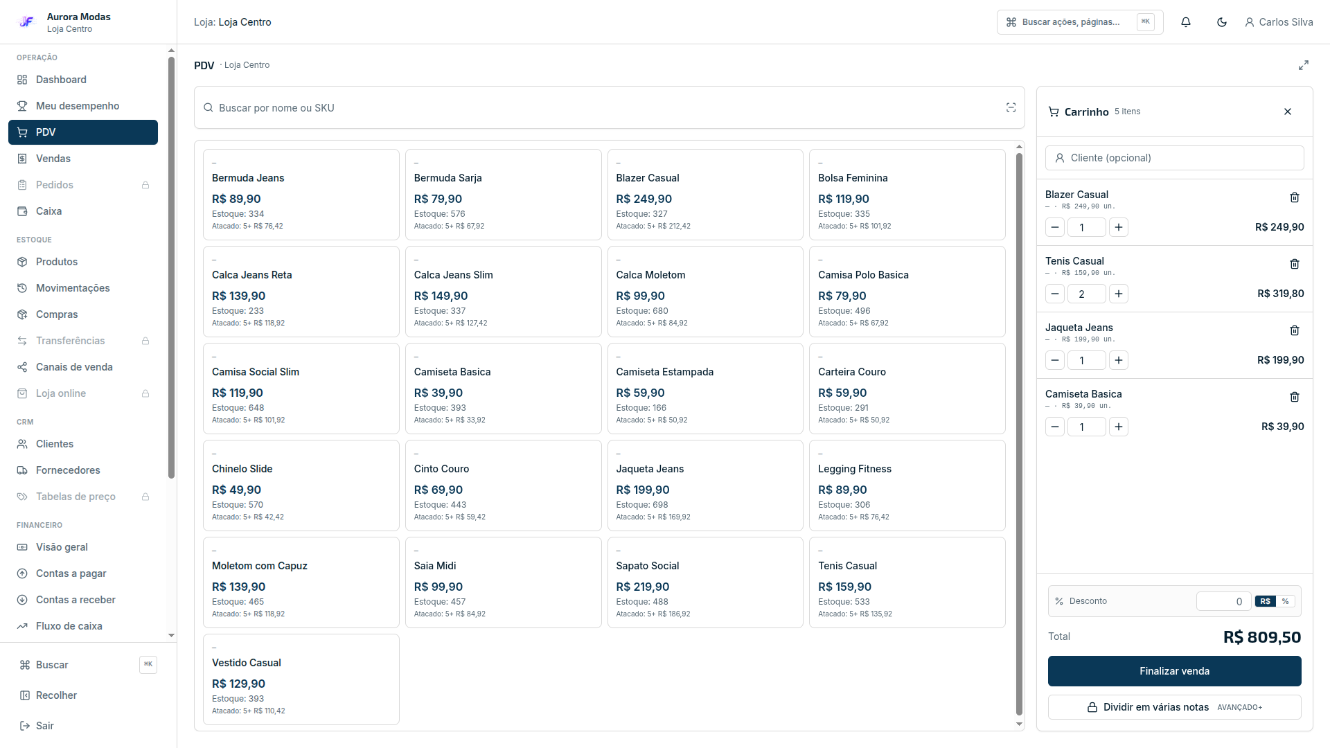Toggle dark mode moon icon
This screenshot has width=1330, height=748.
coord(1221,22)
